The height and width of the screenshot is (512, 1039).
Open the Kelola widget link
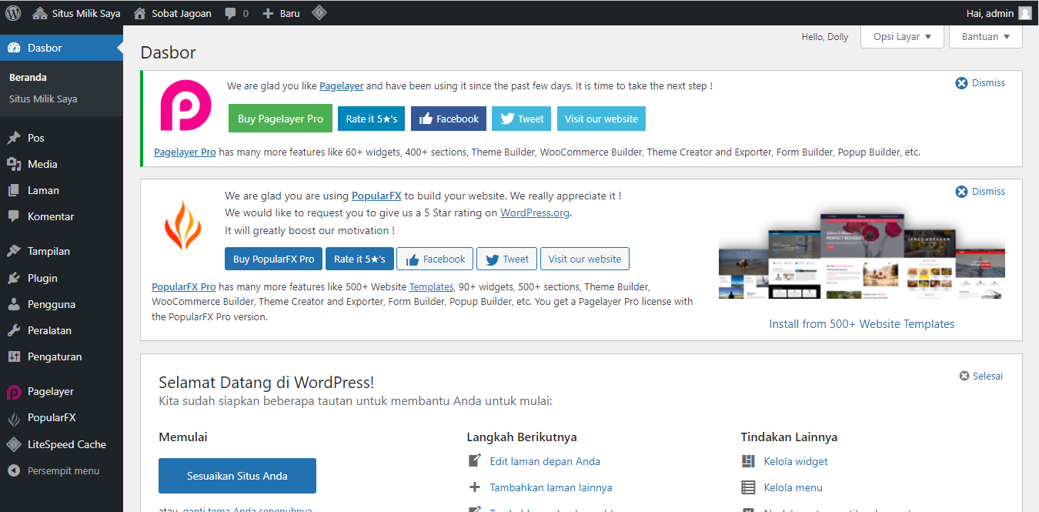coord(796,461)
